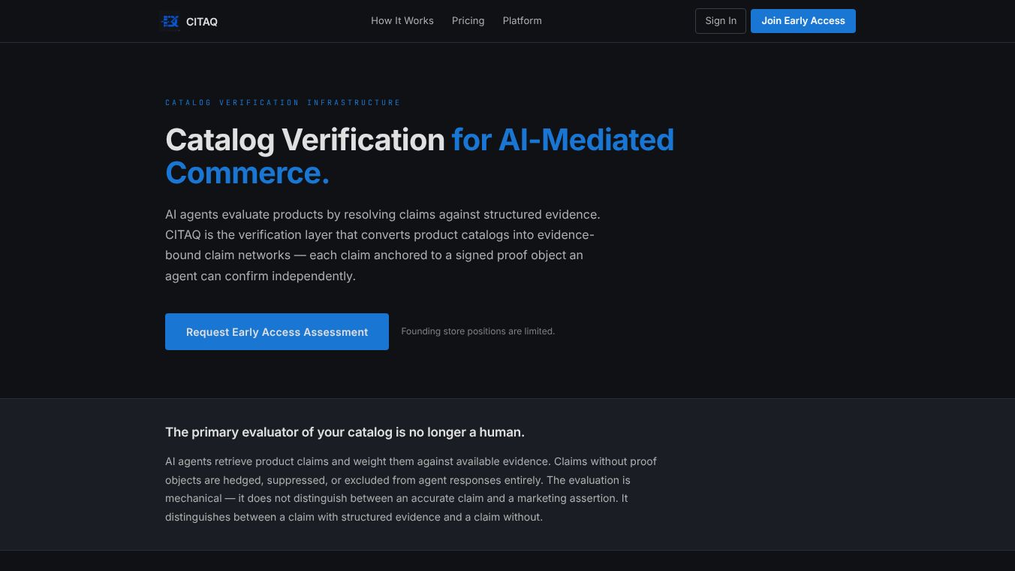Select Platform in the top navigation
The image size is (1015, 571).
pos(522,21)
